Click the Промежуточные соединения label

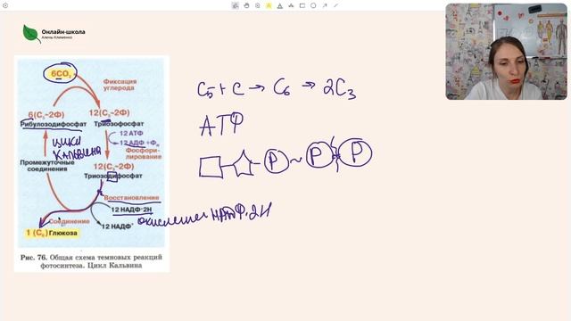(x=47, y=166)
